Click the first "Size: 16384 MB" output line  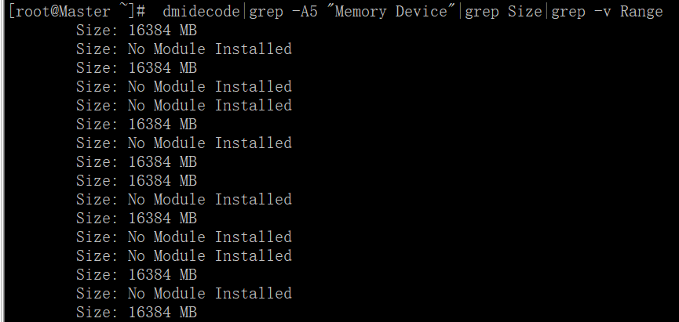click(x=137, y=31)
